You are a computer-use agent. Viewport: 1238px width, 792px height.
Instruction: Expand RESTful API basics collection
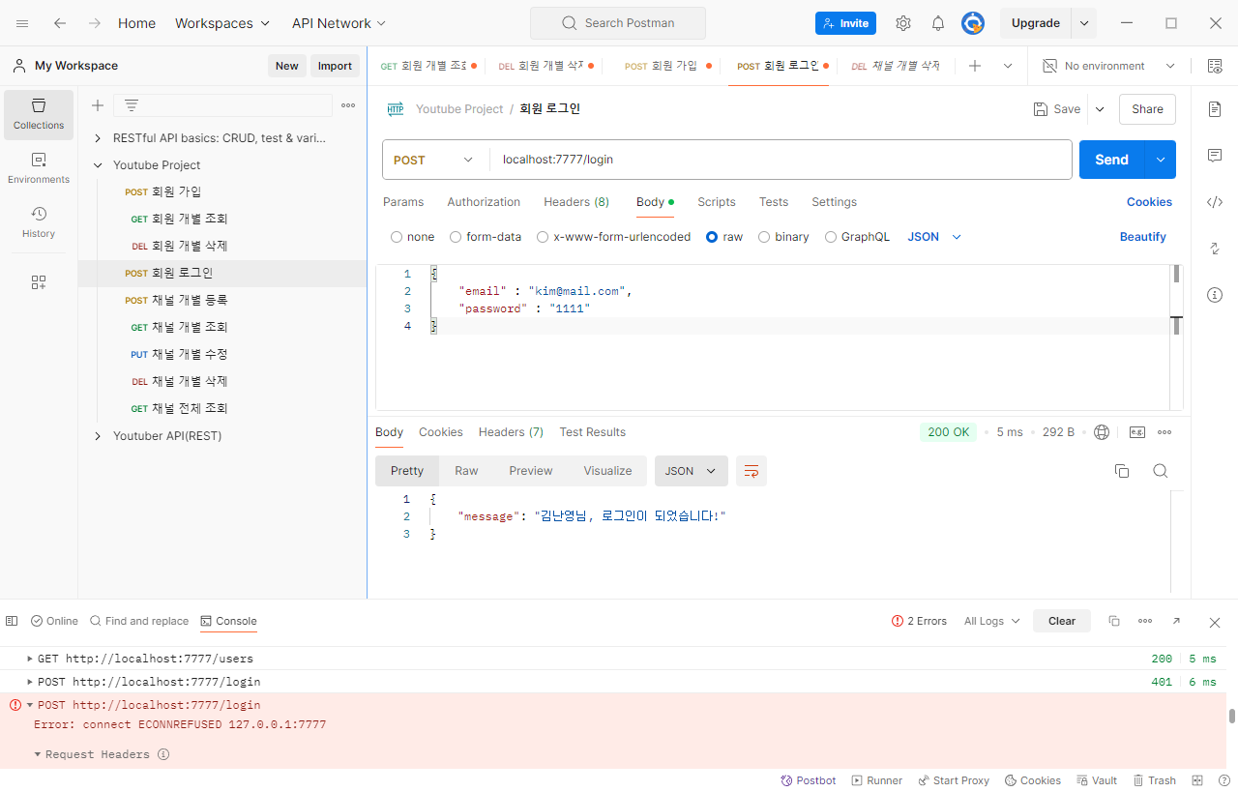(x=98, y=138)
